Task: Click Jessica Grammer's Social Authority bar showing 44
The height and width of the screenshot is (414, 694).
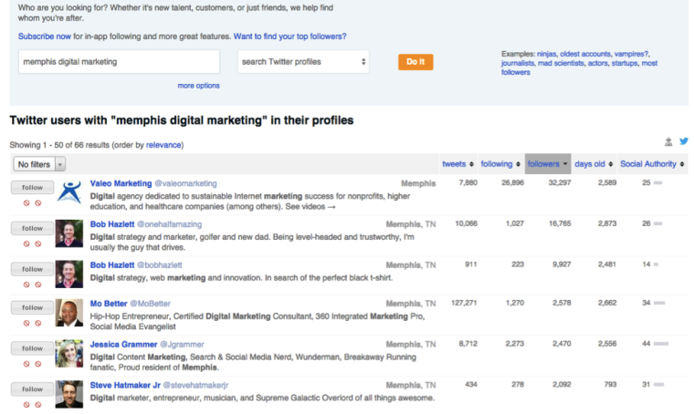Action: 661,344
